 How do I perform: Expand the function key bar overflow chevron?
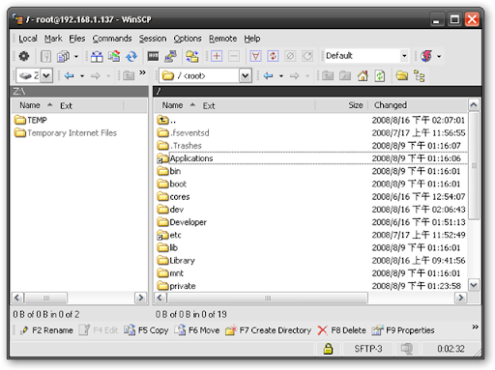pos(475,327)
